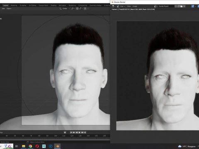Open the Animation workspace tab
Viewport: 199px width, 149px height.
62,5
